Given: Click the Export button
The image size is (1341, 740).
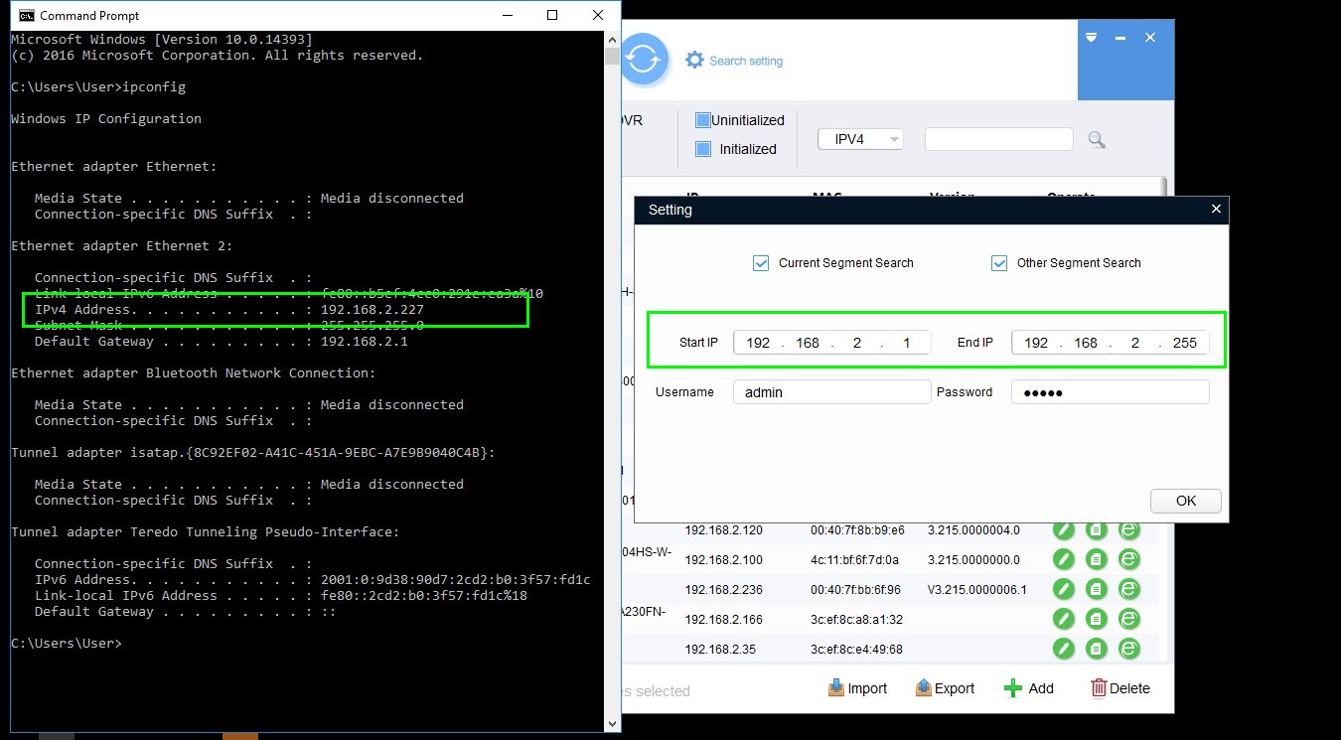Looking at the screenshot, I should (x=945, y=688).
